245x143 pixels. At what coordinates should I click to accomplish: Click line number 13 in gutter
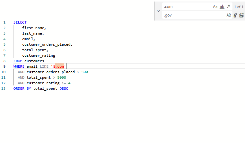[x=3, y=88]
